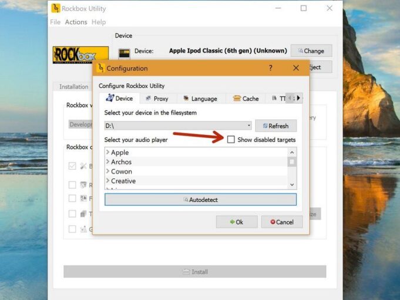Open the Help menu
This screenshot has height=300, width=400.
coord(99,22)
